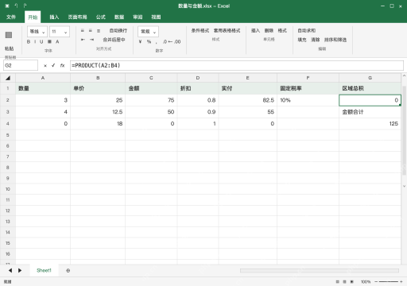Apply Italic formatting with the I icon
Screen dimensions: 407x286
(x=35, y=42)
